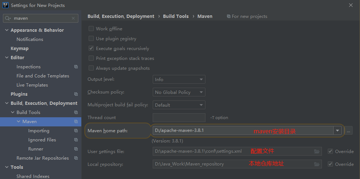This screenshot has width=360, height=179.
Task: Enable Use plugin registry checkbox
Action: 91,38
